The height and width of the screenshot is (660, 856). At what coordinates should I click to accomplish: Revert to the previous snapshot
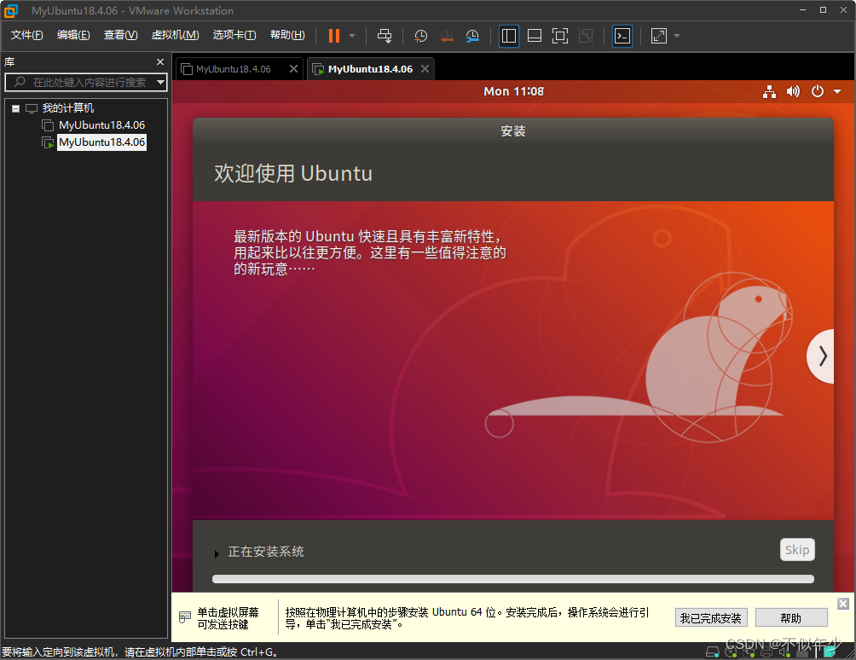447,36
